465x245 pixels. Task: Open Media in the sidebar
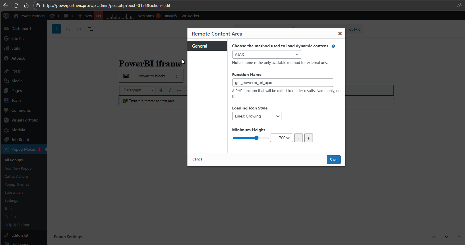[24, 81]
